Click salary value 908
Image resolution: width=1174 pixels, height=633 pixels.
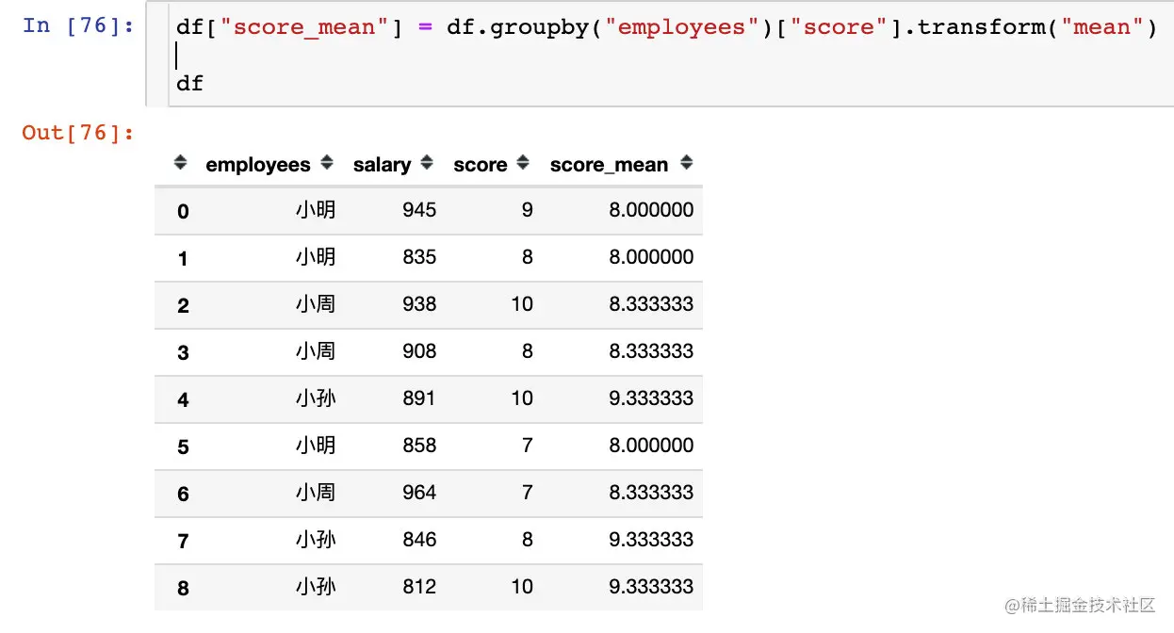click(419, 351)
